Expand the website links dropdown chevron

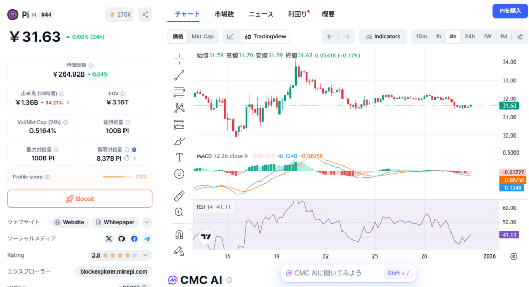click(147, 222)
